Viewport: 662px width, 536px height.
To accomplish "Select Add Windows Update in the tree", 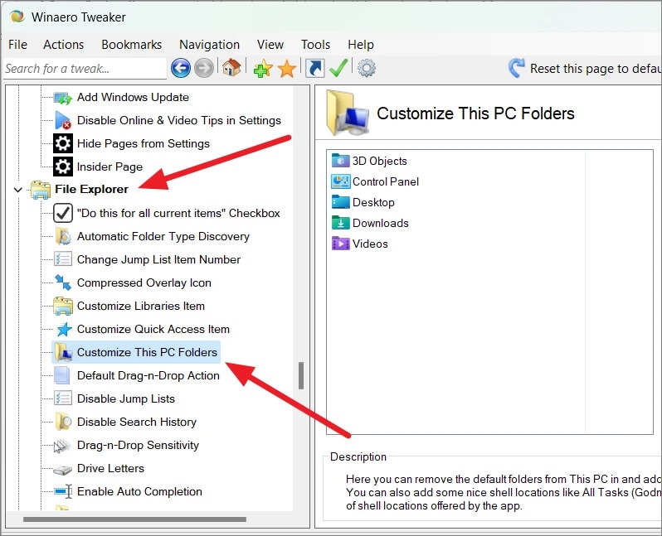I will tap(133, 97).
